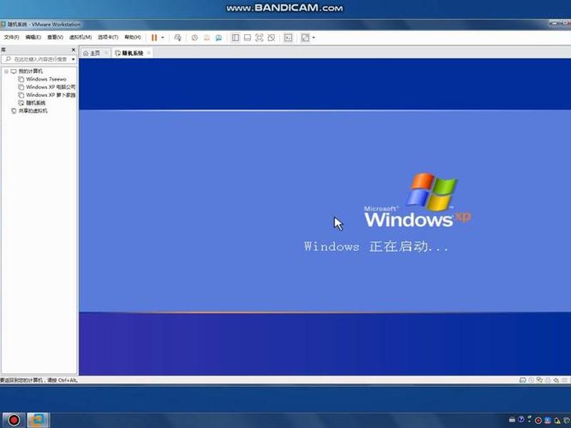Open the 选项卡(T) menu

(x=108, y=37)
